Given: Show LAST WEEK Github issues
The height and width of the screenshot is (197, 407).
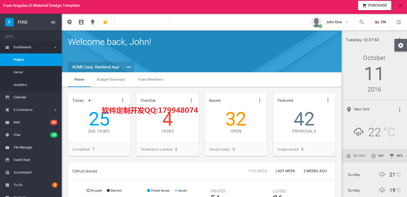Looking at the screenshot, I should tap(285, 171).
